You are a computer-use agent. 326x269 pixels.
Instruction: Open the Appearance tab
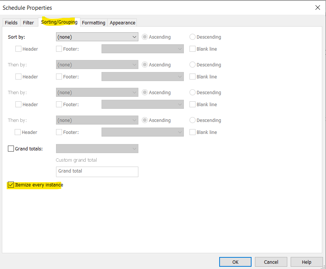(122, 23)
